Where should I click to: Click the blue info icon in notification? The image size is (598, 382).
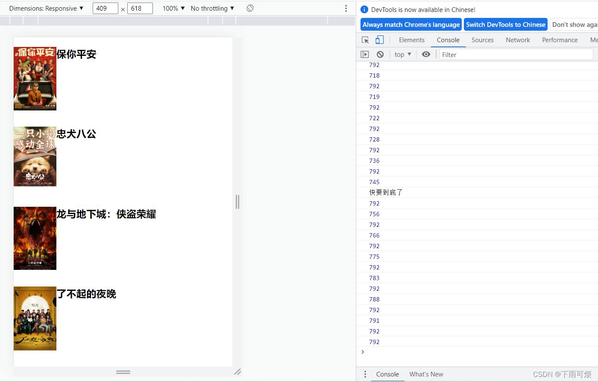click(364, 9)
